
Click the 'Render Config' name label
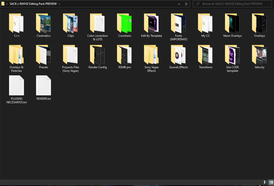97,67
